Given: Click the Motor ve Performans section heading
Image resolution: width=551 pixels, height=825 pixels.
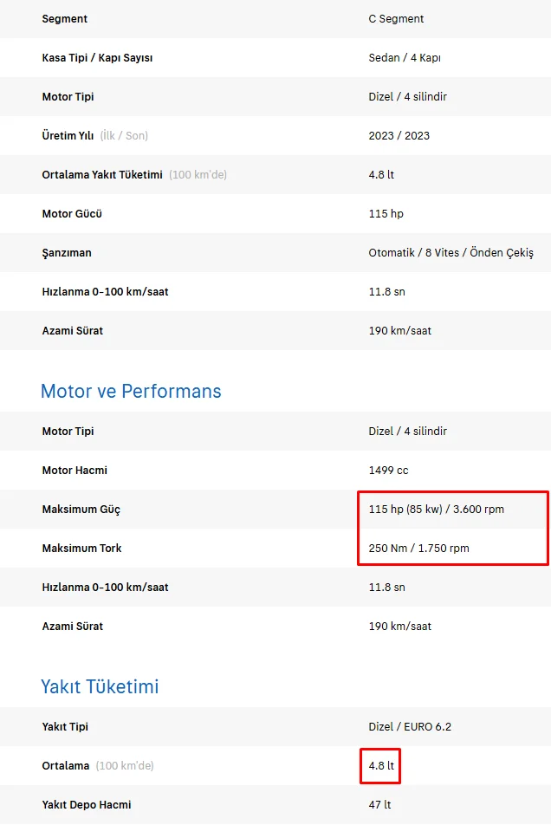Looking at the screenshot, I should 131,391.
